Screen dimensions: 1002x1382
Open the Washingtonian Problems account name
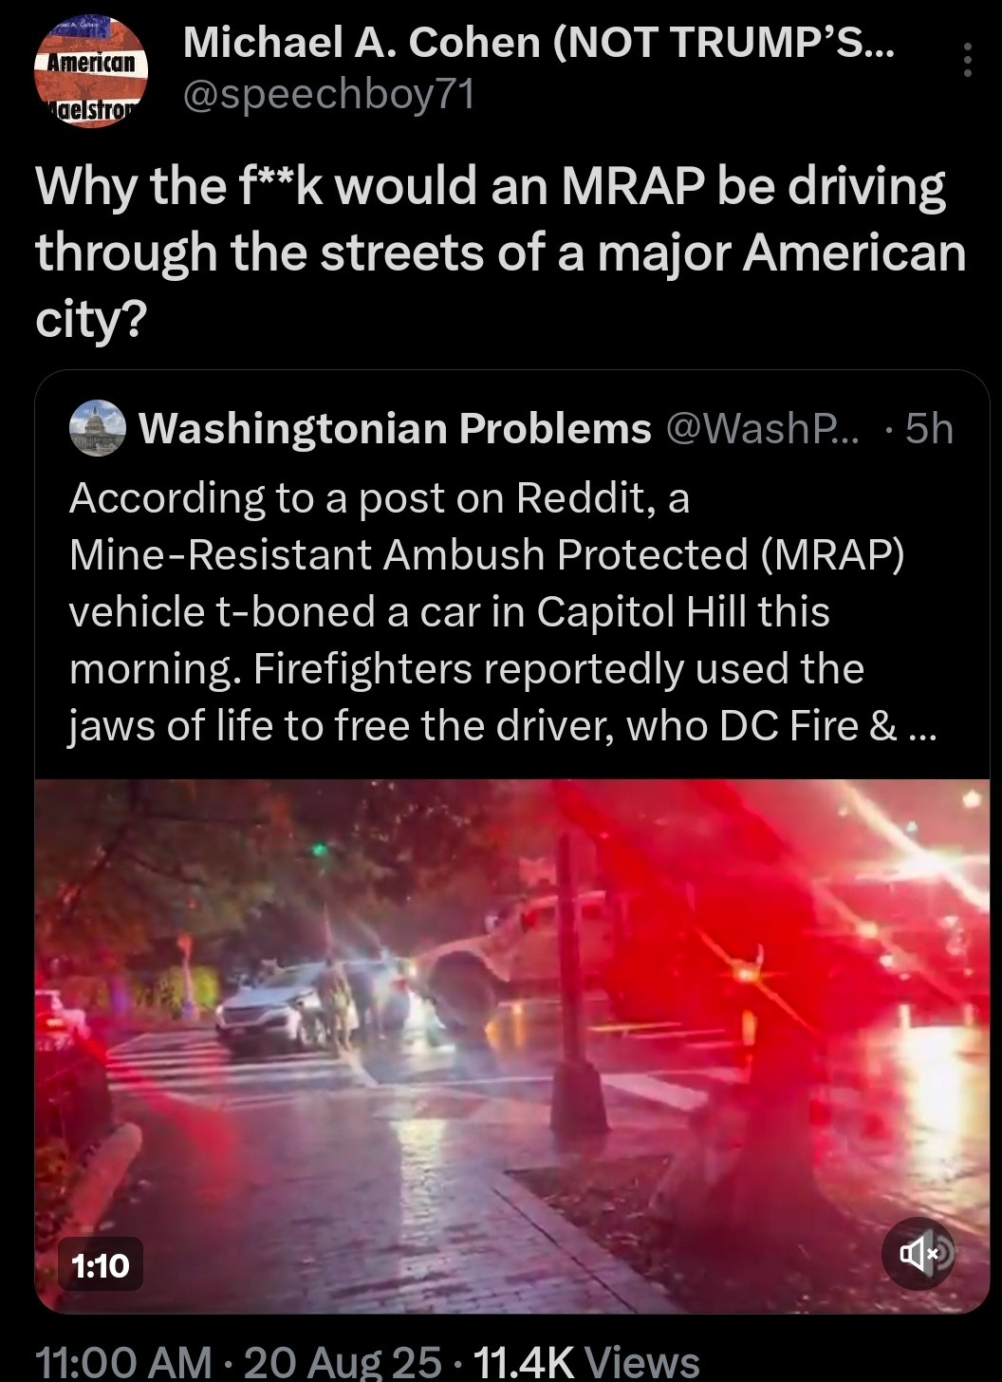(x=395, y=429)
